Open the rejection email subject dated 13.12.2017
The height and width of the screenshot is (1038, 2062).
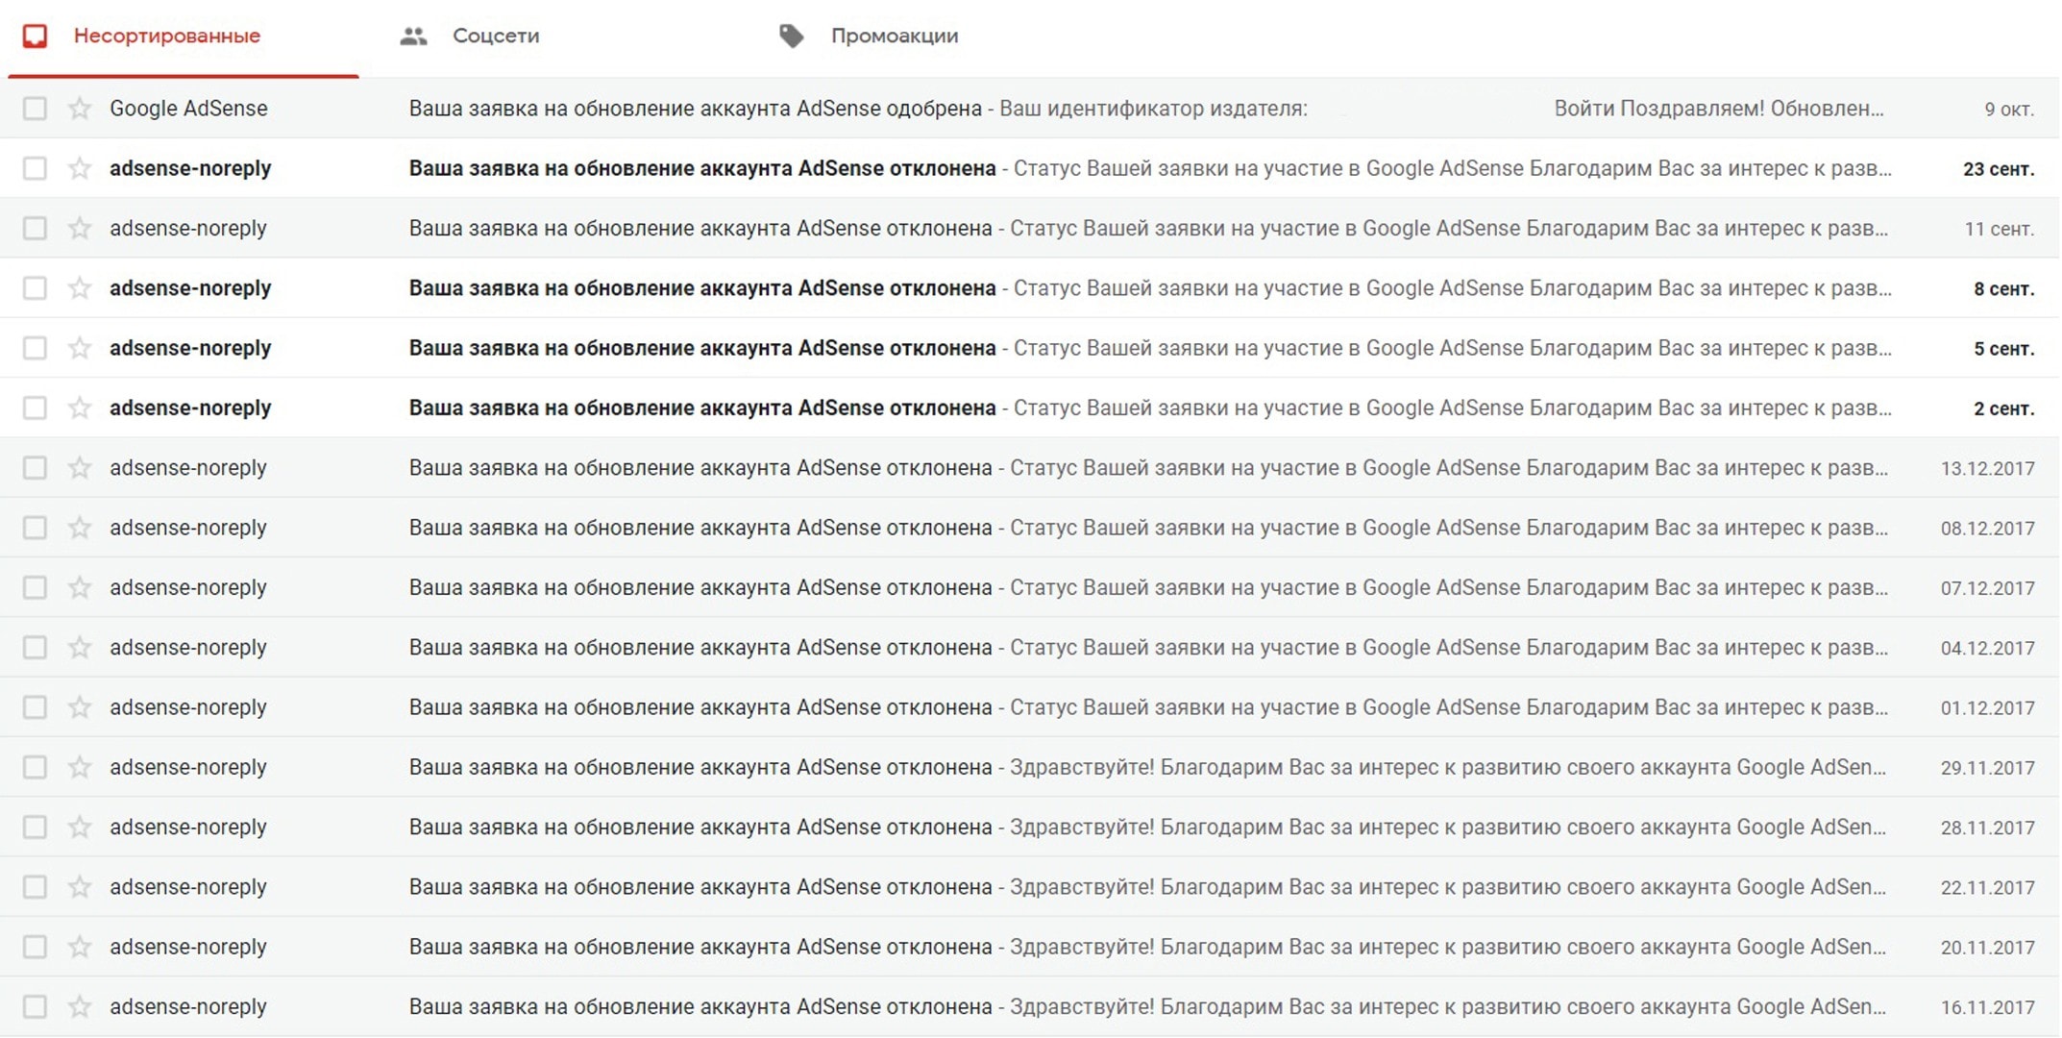(700, 468)
